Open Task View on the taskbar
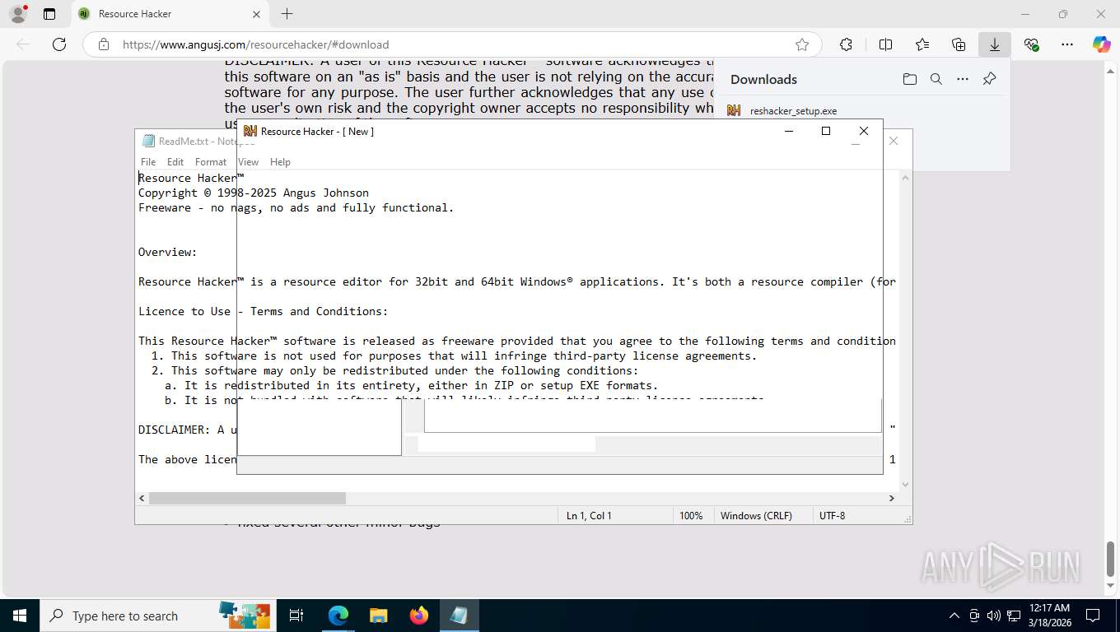 pos(296,616)
